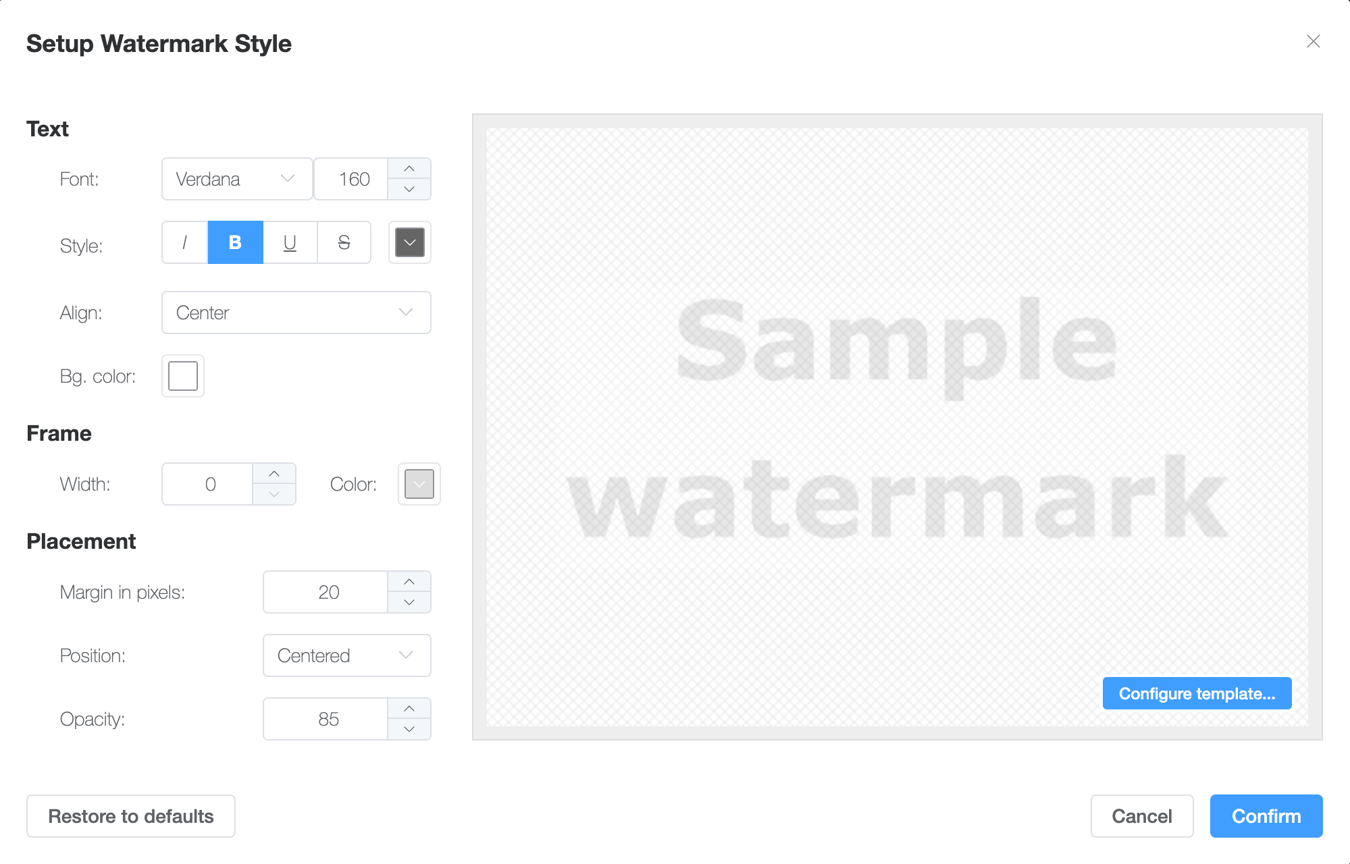Screen dimensions: 1350x864
Task: Click the style overflow dropdown arrow
Action: pos(409,242)
